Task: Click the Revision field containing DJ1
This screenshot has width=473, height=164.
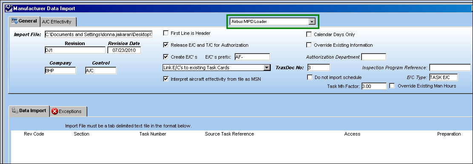Action: tap(75, 50)
